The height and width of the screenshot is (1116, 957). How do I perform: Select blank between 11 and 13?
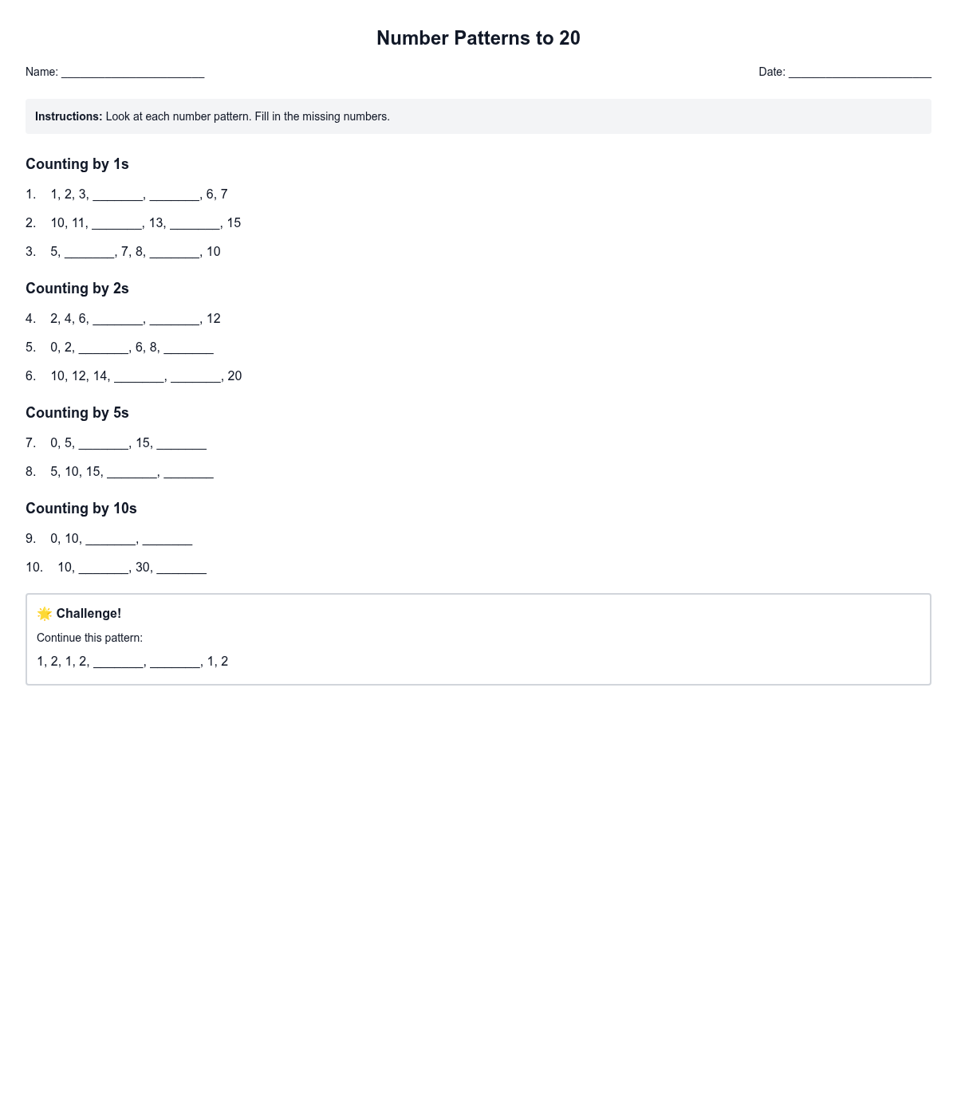coord(116,223)
